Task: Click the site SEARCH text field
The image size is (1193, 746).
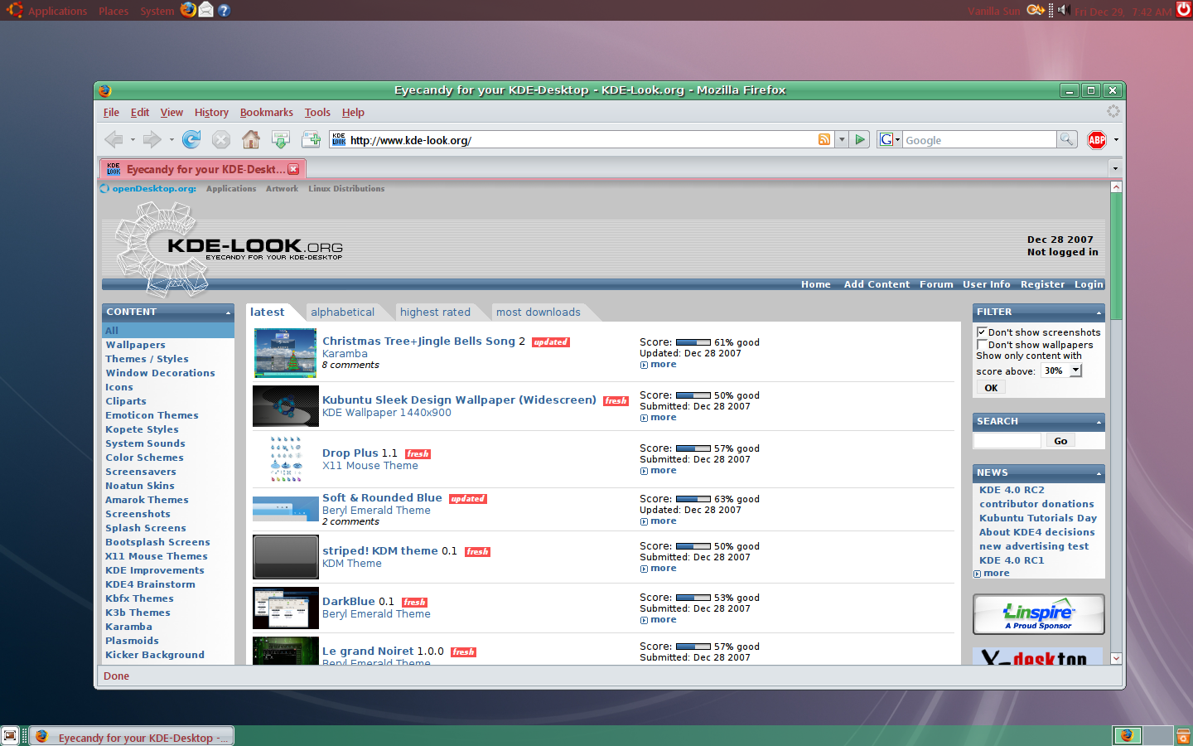Action: pos(1007,441)
